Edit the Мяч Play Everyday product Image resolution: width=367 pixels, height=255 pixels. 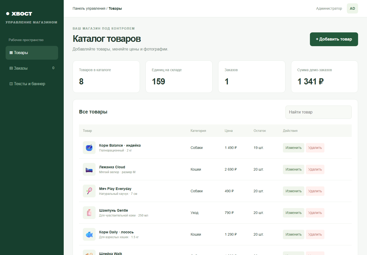click(294, 191)
